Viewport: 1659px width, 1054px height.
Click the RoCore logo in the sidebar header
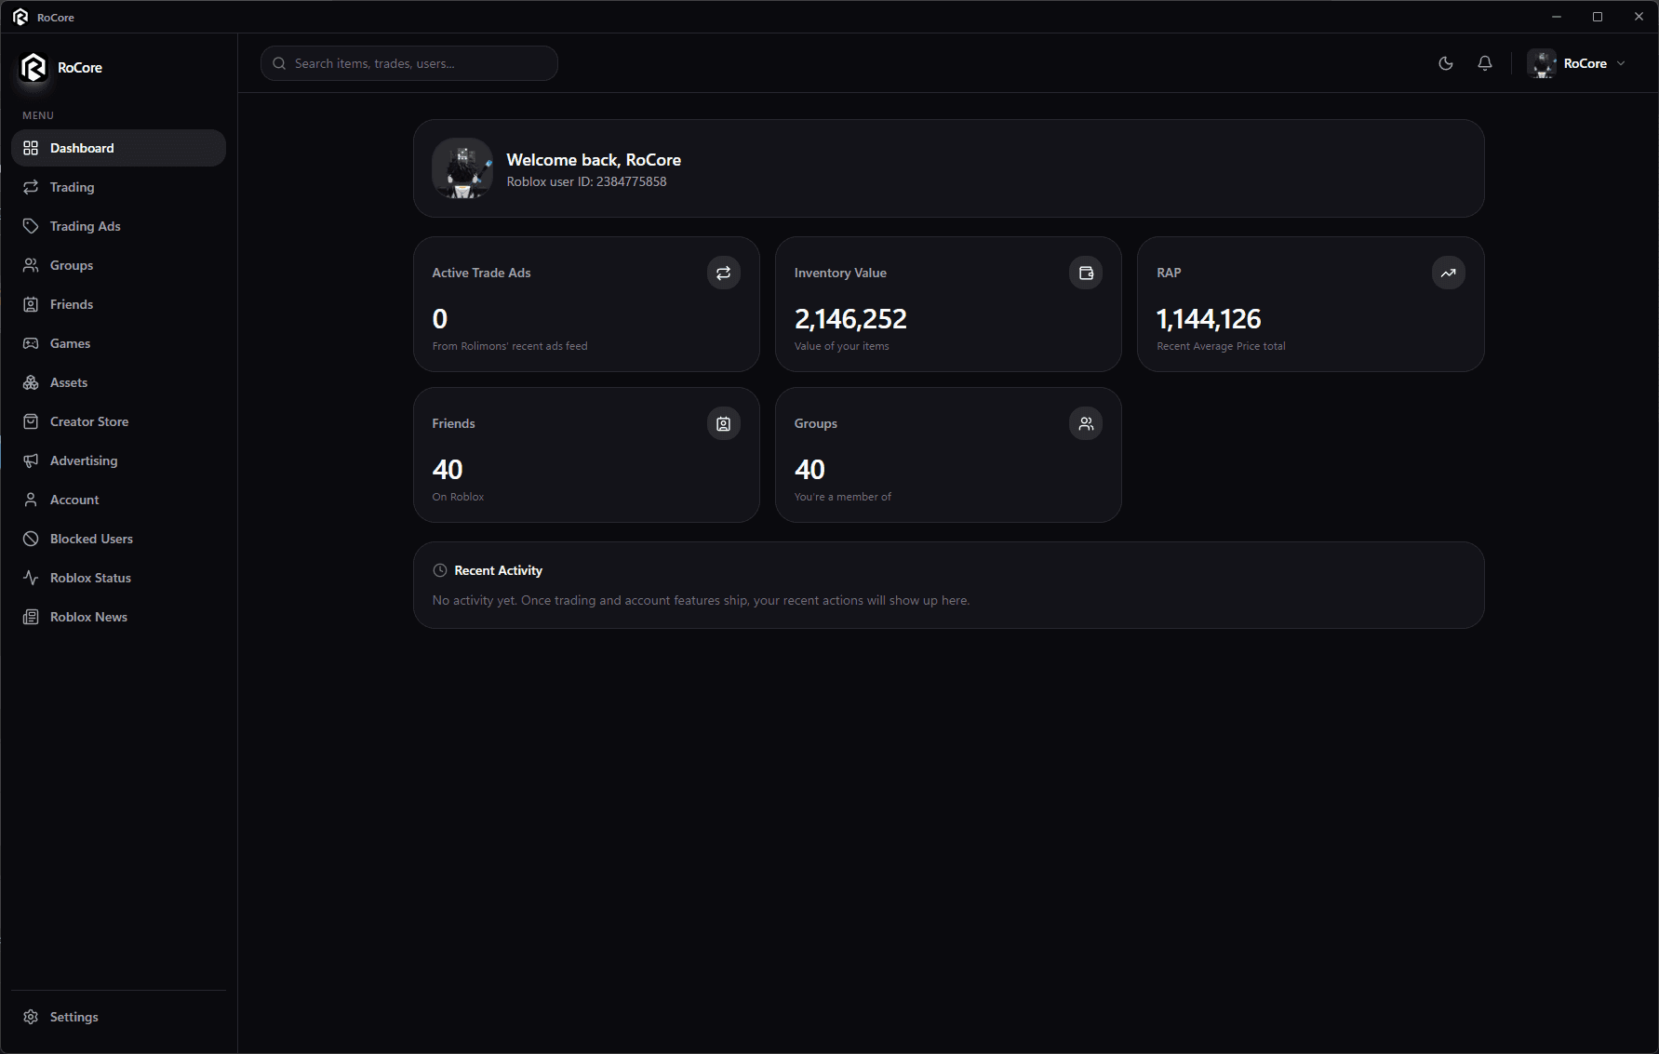pyautogui.click(x=33, y=67)
